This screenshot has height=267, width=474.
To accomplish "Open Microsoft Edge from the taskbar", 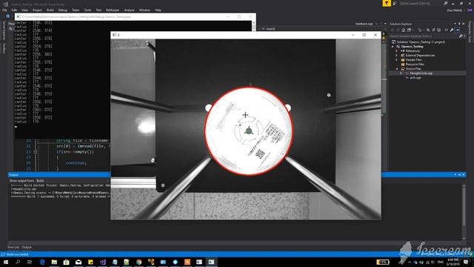I will click(42, 262).
